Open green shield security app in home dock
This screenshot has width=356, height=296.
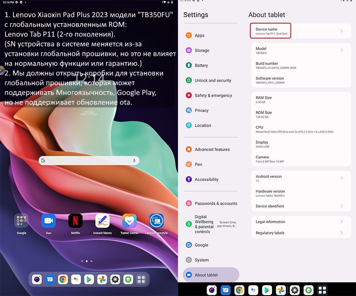click(x=128, y=280)
